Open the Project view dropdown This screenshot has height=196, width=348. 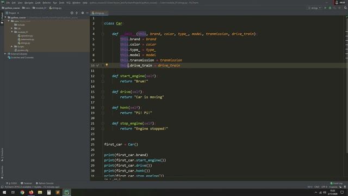tap(13, 13)
